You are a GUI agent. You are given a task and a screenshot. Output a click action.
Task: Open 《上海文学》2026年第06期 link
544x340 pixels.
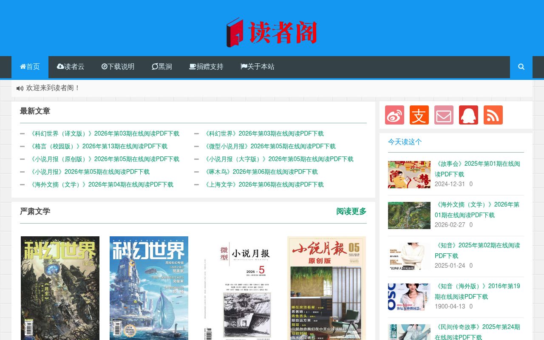(x=263, y=184)
